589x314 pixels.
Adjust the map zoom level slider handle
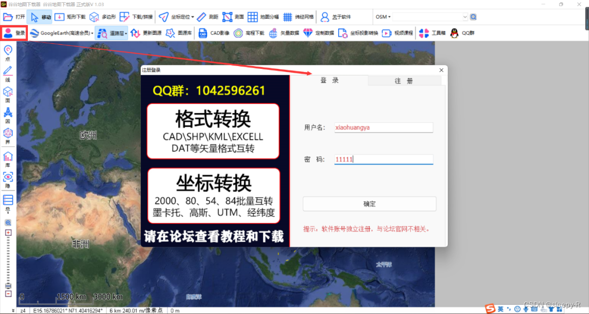point(8,286)
